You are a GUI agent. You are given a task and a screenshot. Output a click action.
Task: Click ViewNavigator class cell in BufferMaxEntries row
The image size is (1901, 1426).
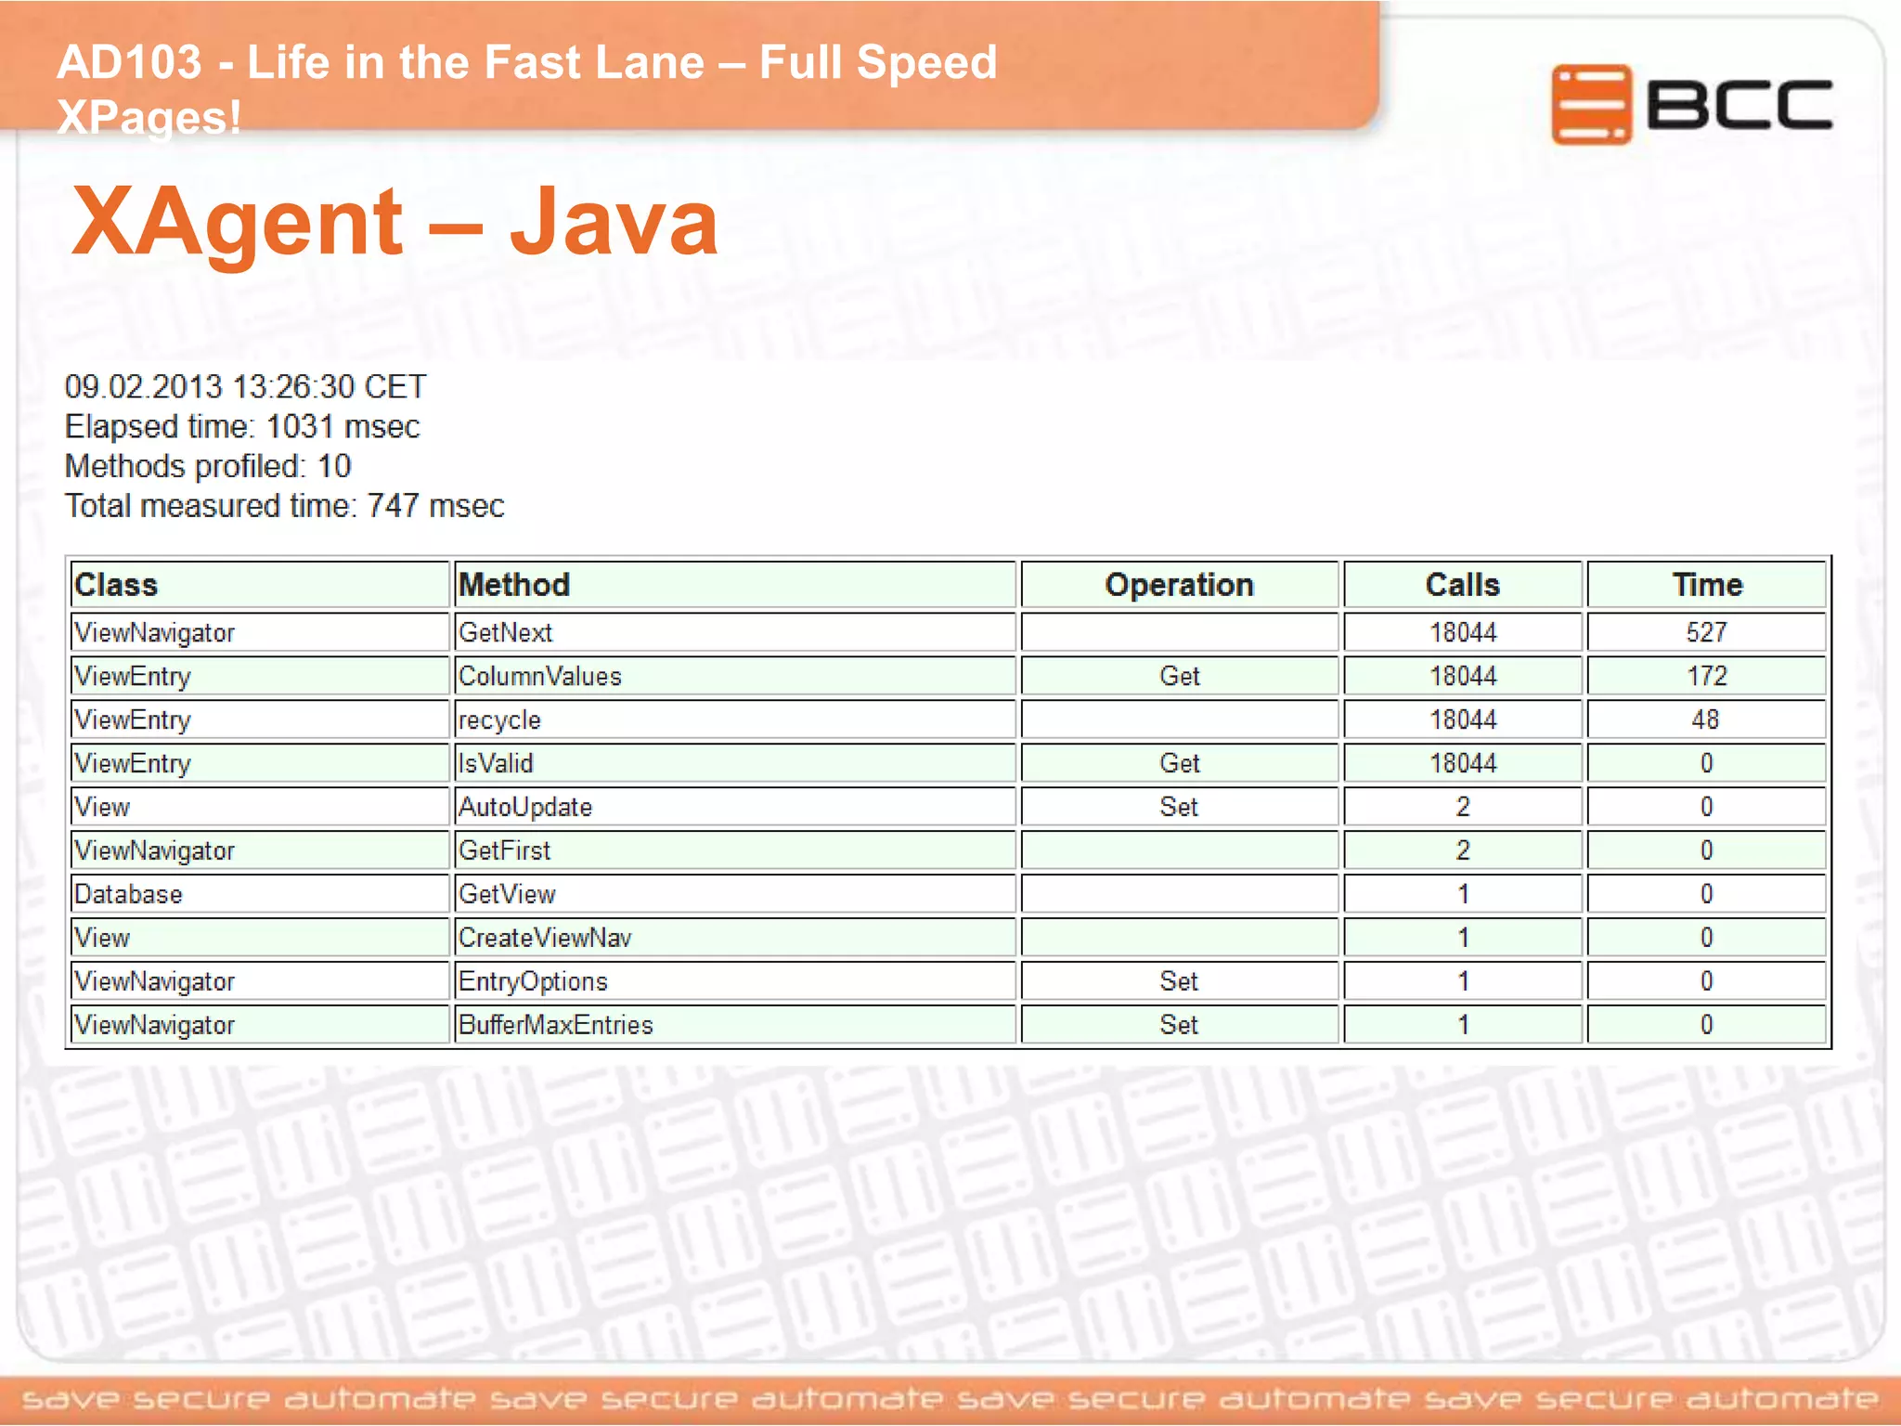(260, 1025)
